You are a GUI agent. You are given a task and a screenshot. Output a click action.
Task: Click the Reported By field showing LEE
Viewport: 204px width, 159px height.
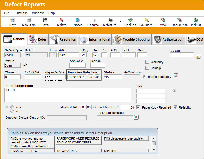(x=55, y=77)
